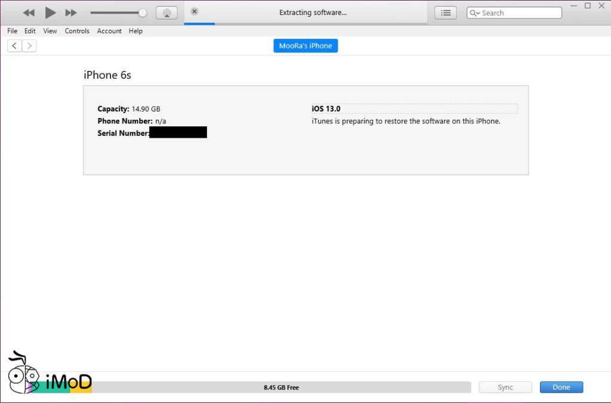Cancel extraction with the small x icon

195,11
